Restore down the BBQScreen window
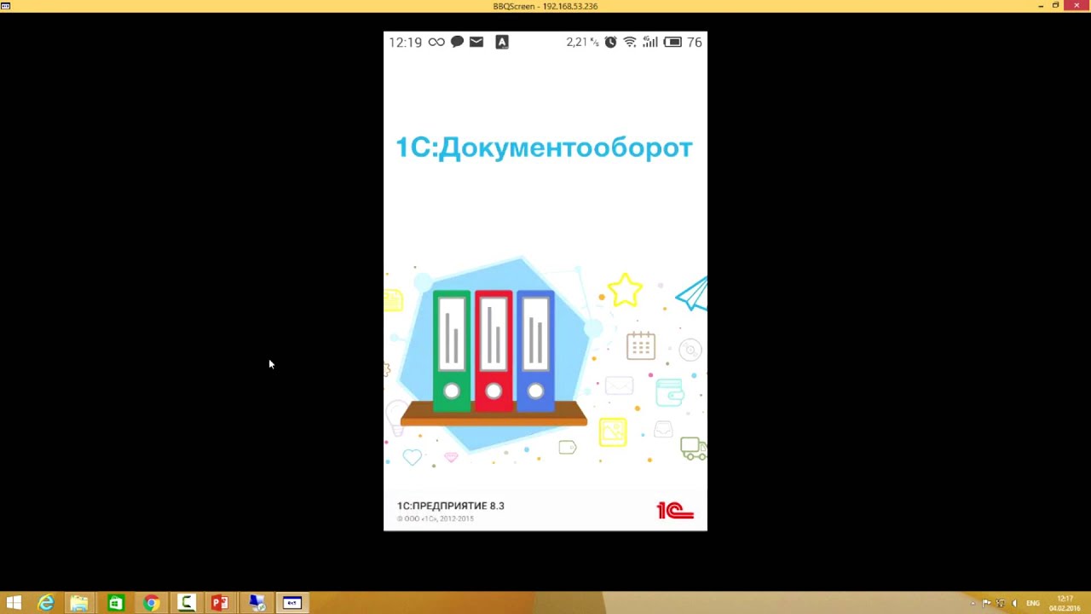This screenshot has width=1091, height=614. pyautogui.click(x=1056, y=6)
